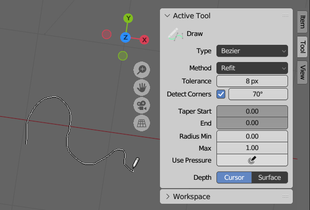Click the blue Z axis gizmo ball
This screenshot has width=310, height=210.
pyautogui.click(x=125, y=38)
